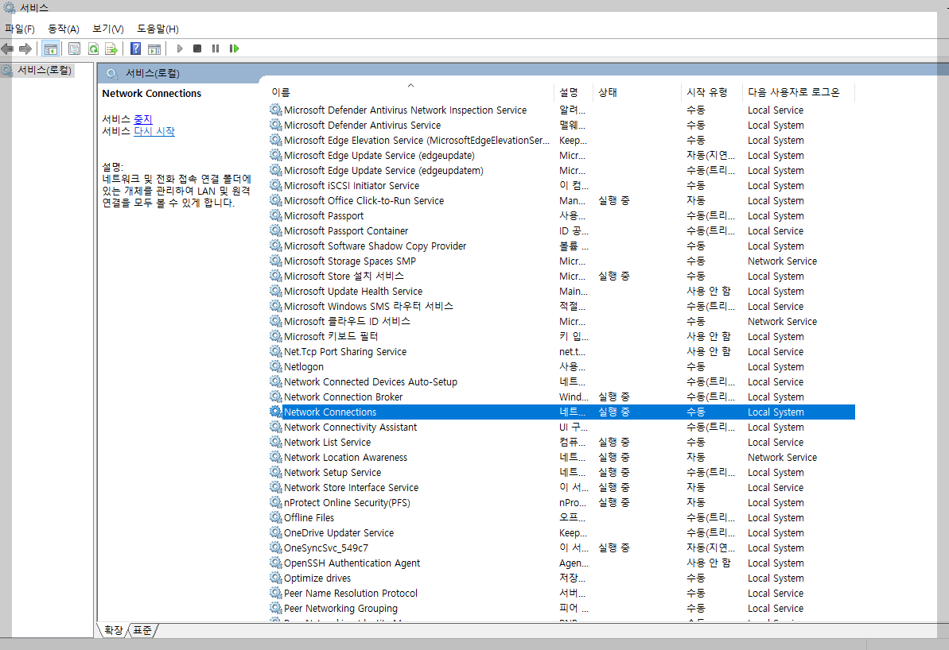
Task: Click gear icon of Microsoft iSCSI Initiator Service
Action: coord(275,185)
